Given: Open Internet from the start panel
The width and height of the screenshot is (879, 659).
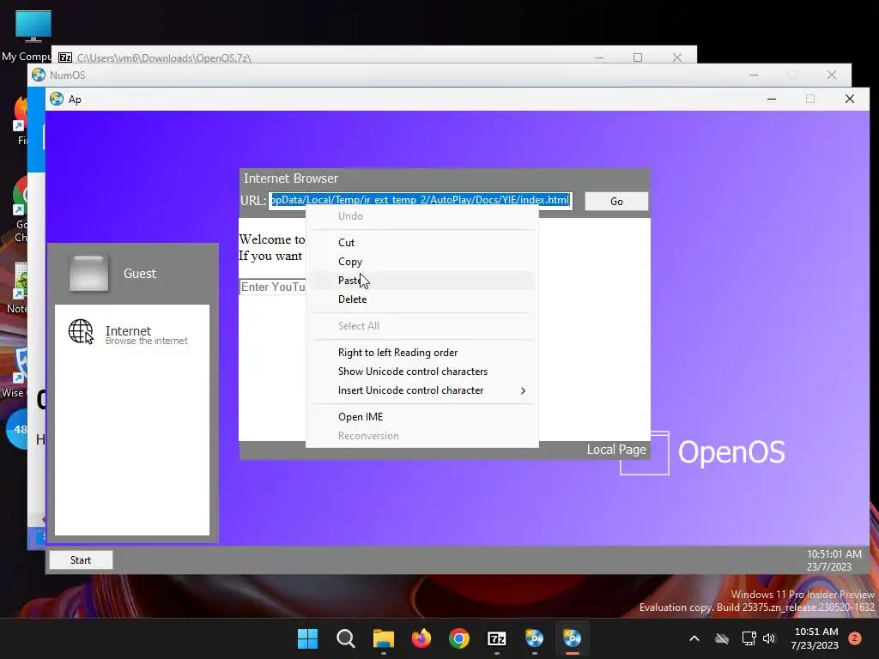Looking at the screenshot, I should tap(131, 334).
